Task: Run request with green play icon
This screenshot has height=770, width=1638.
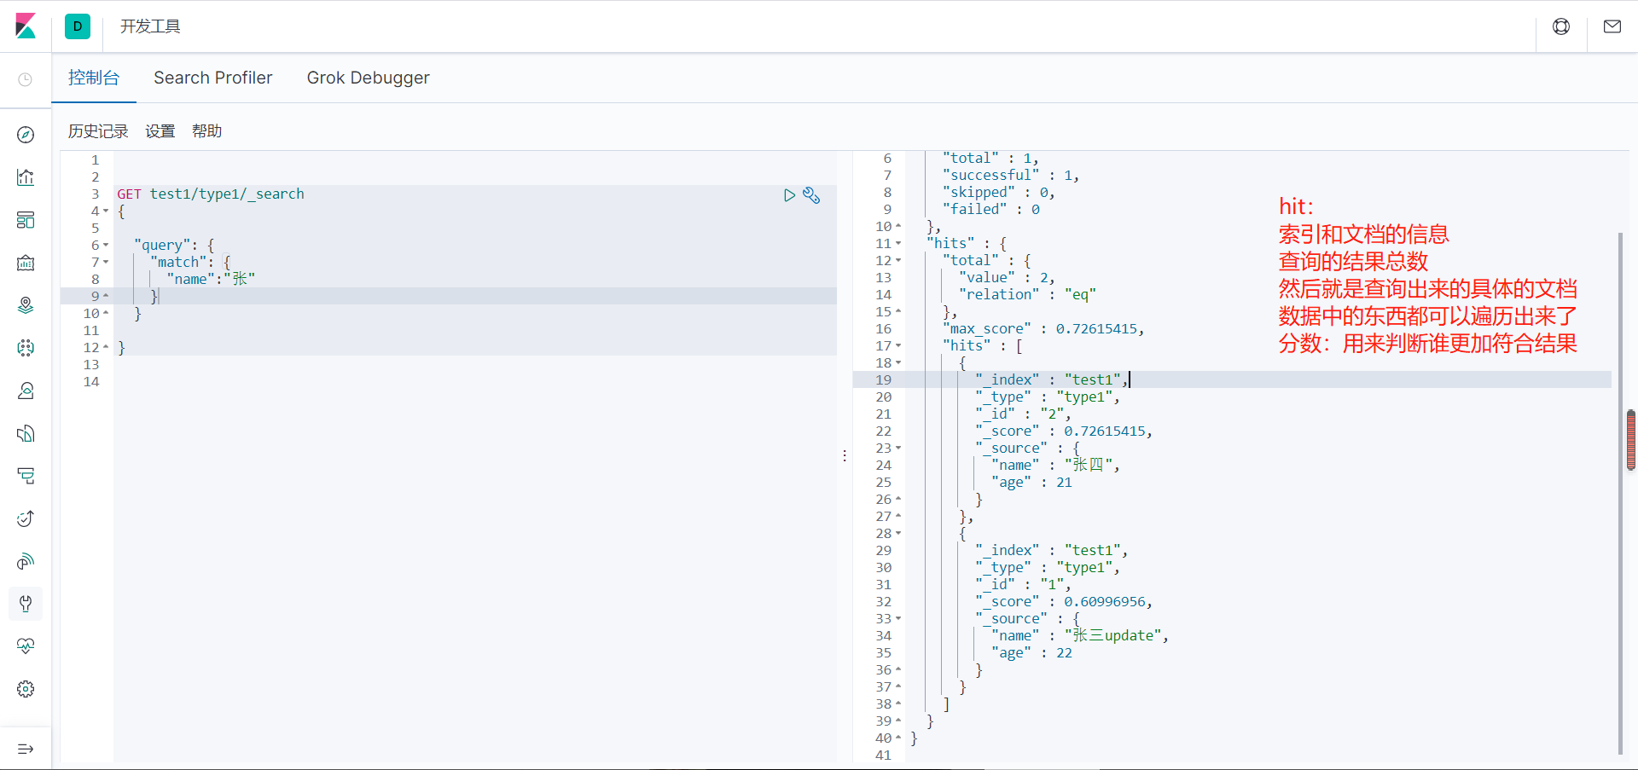Action: [x=789, y=195]
